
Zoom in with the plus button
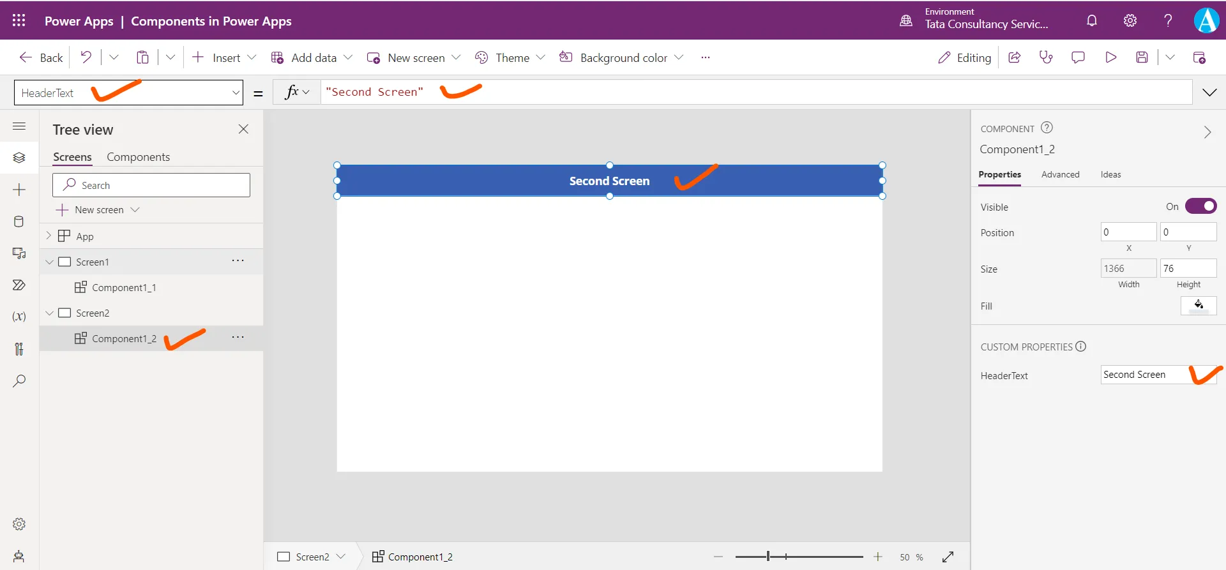[x=878, y=557]
